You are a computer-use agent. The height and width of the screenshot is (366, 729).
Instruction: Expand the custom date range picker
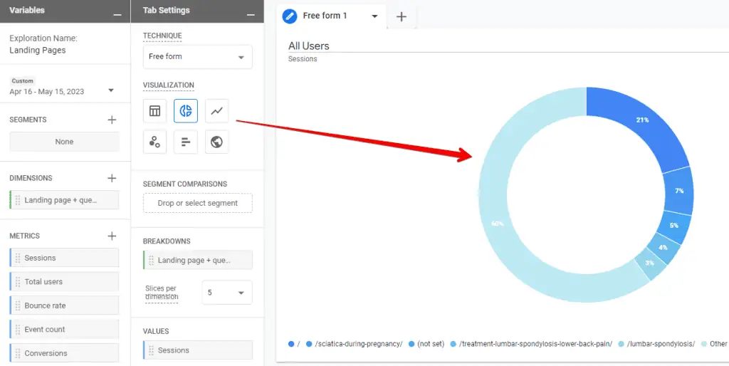pyautogui.click(x=111, y=90)
